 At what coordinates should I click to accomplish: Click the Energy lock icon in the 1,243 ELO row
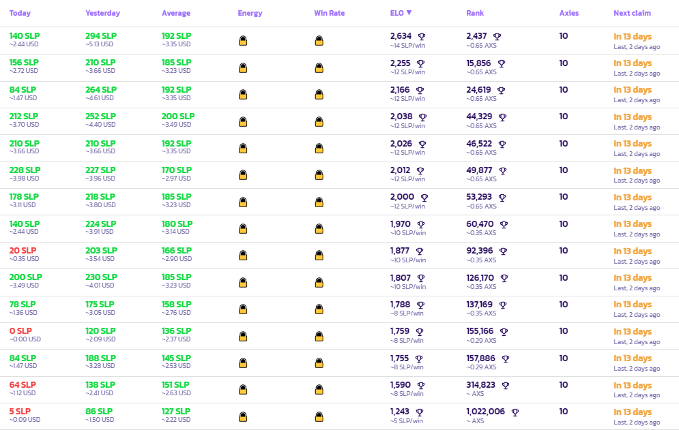click(243, 416)
